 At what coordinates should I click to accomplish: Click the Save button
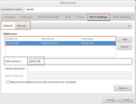tap(127, 100)
